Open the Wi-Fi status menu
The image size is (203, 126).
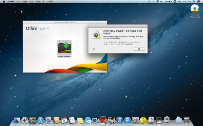(157, 1)
